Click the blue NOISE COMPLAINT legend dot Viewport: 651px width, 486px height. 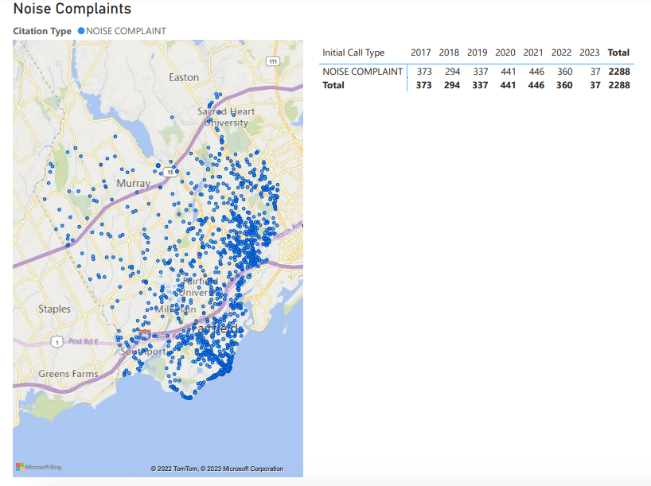click(81, 31)
